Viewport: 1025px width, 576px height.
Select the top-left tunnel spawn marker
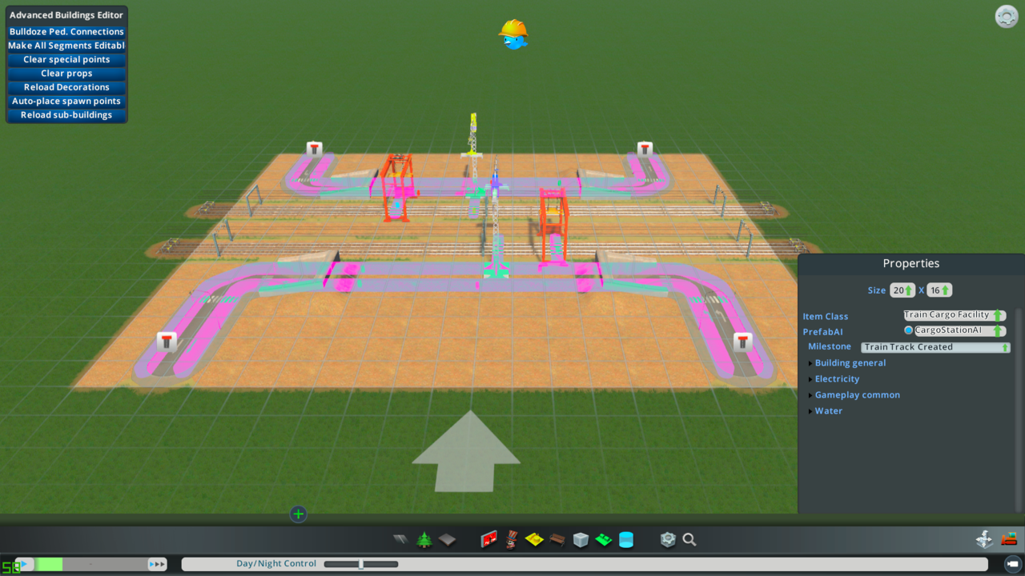coord(315,149)
